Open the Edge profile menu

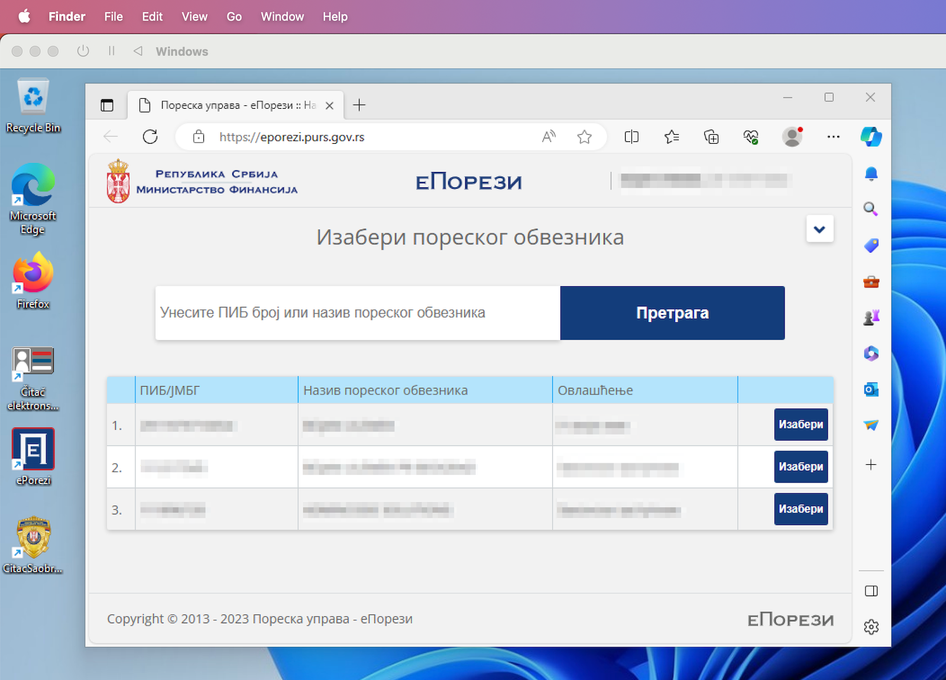(x=792, y=137)
